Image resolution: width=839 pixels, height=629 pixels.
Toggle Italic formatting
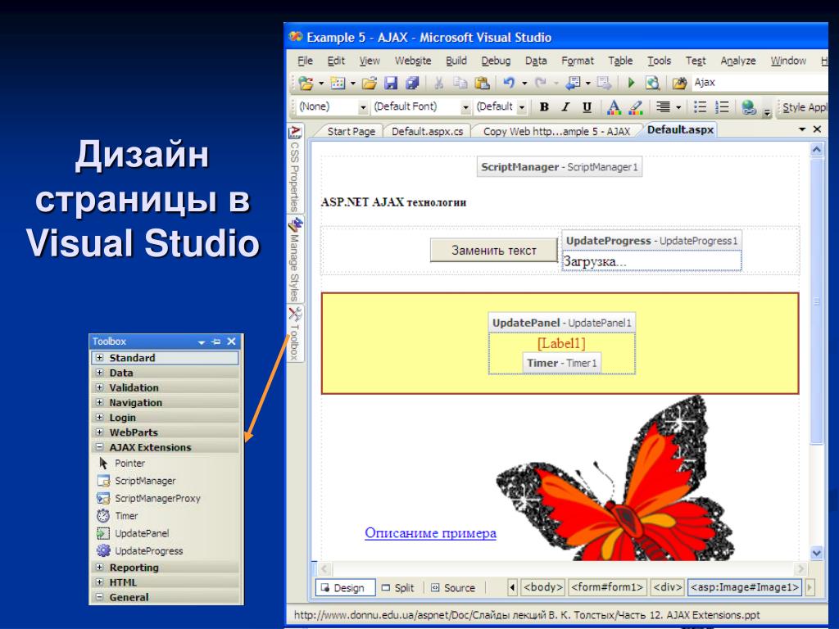[565, 107]
